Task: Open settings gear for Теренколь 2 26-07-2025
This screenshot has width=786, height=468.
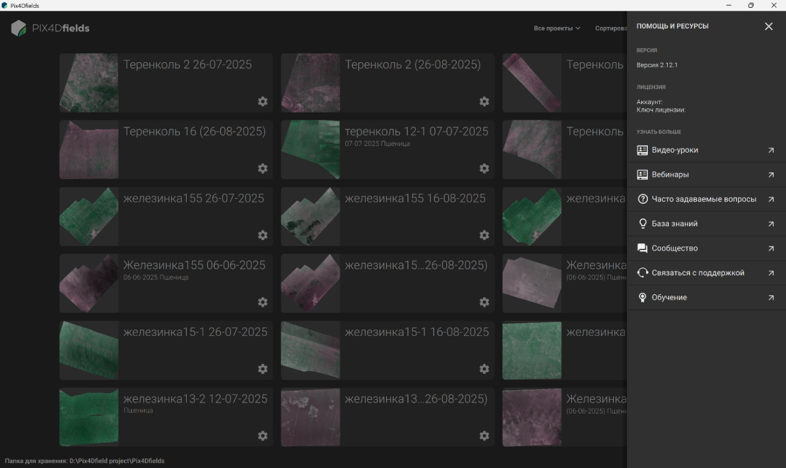Action: [x=263, y=102]
